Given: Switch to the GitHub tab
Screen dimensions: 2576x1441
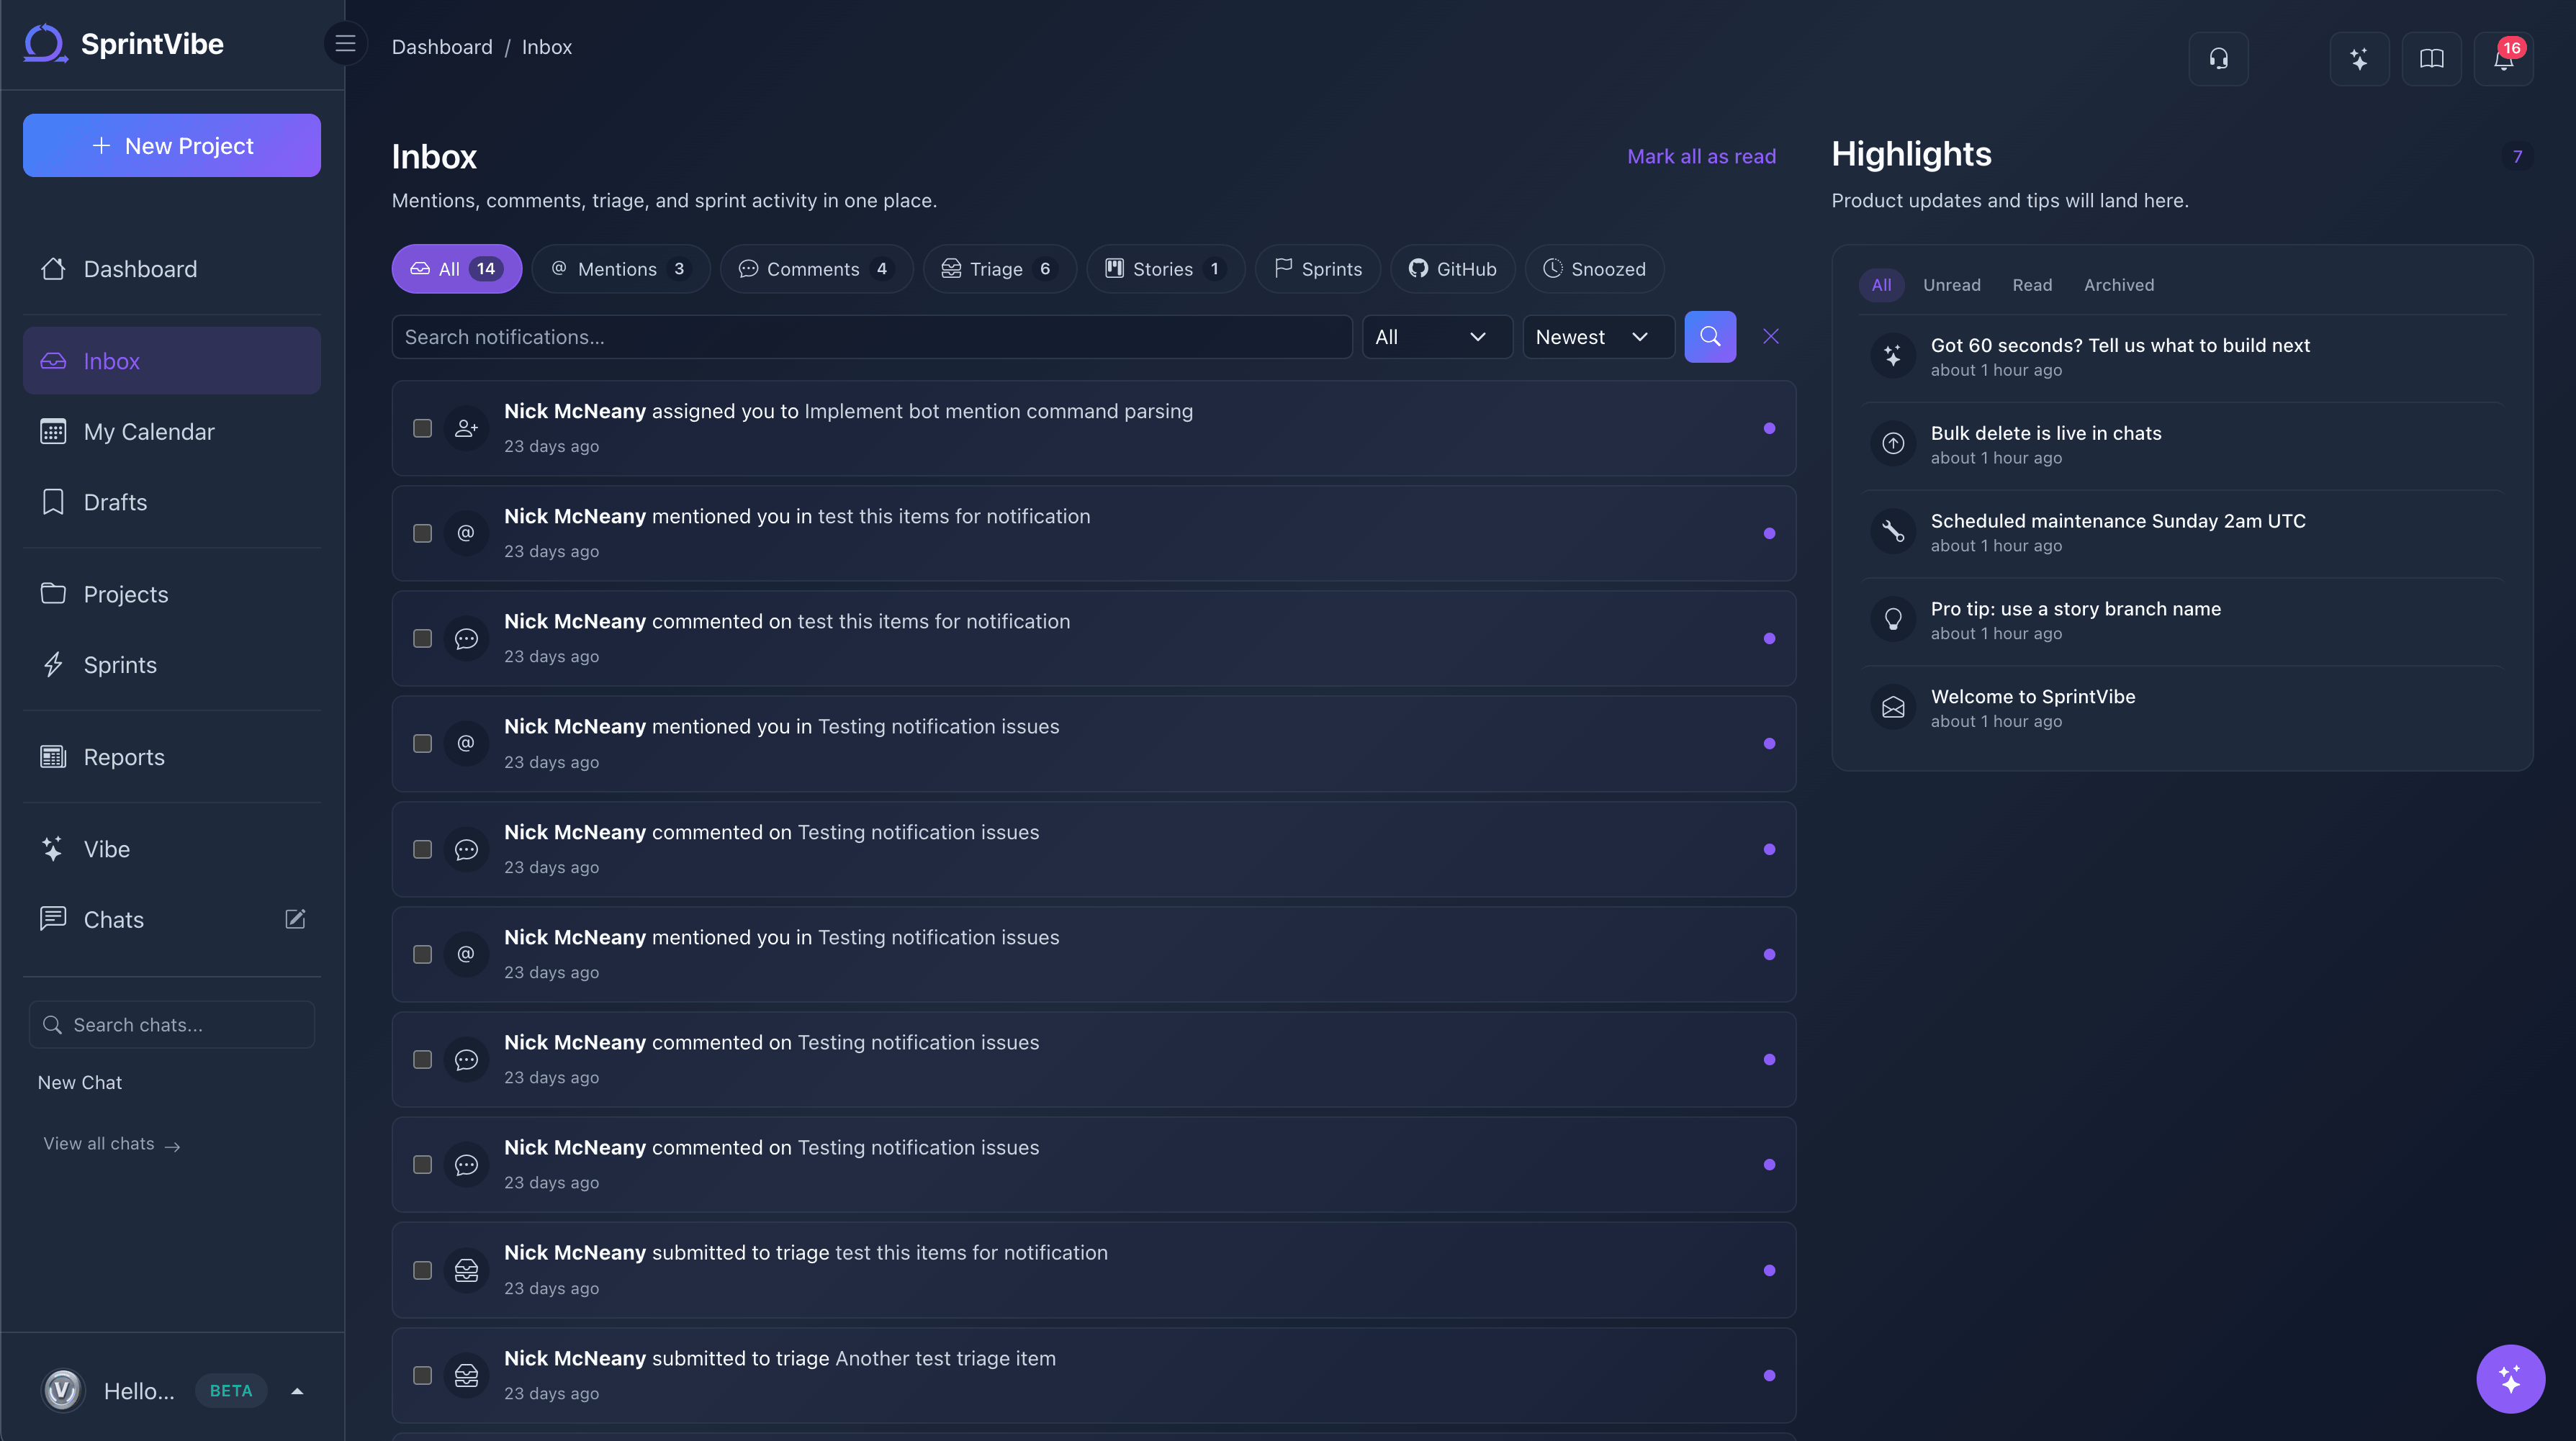Looking at the screenshot, I should [1452, 269].
